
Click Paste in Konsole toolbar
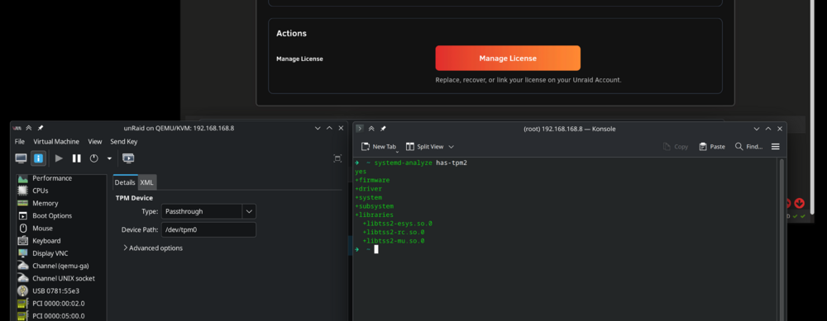pyautogui.click(x=712, y=147)
